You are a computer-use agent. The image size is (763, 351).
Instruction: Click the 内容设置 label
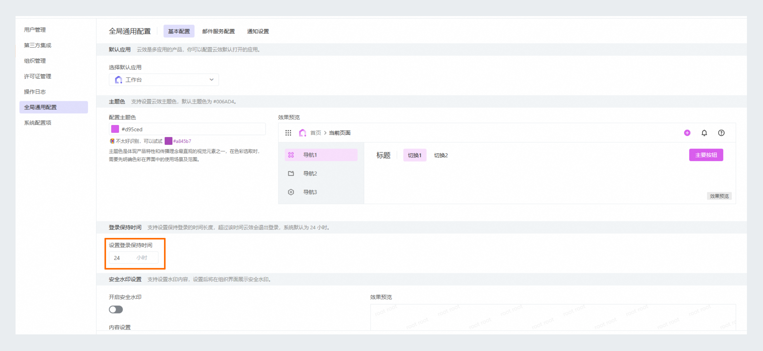tap(120, 327)
